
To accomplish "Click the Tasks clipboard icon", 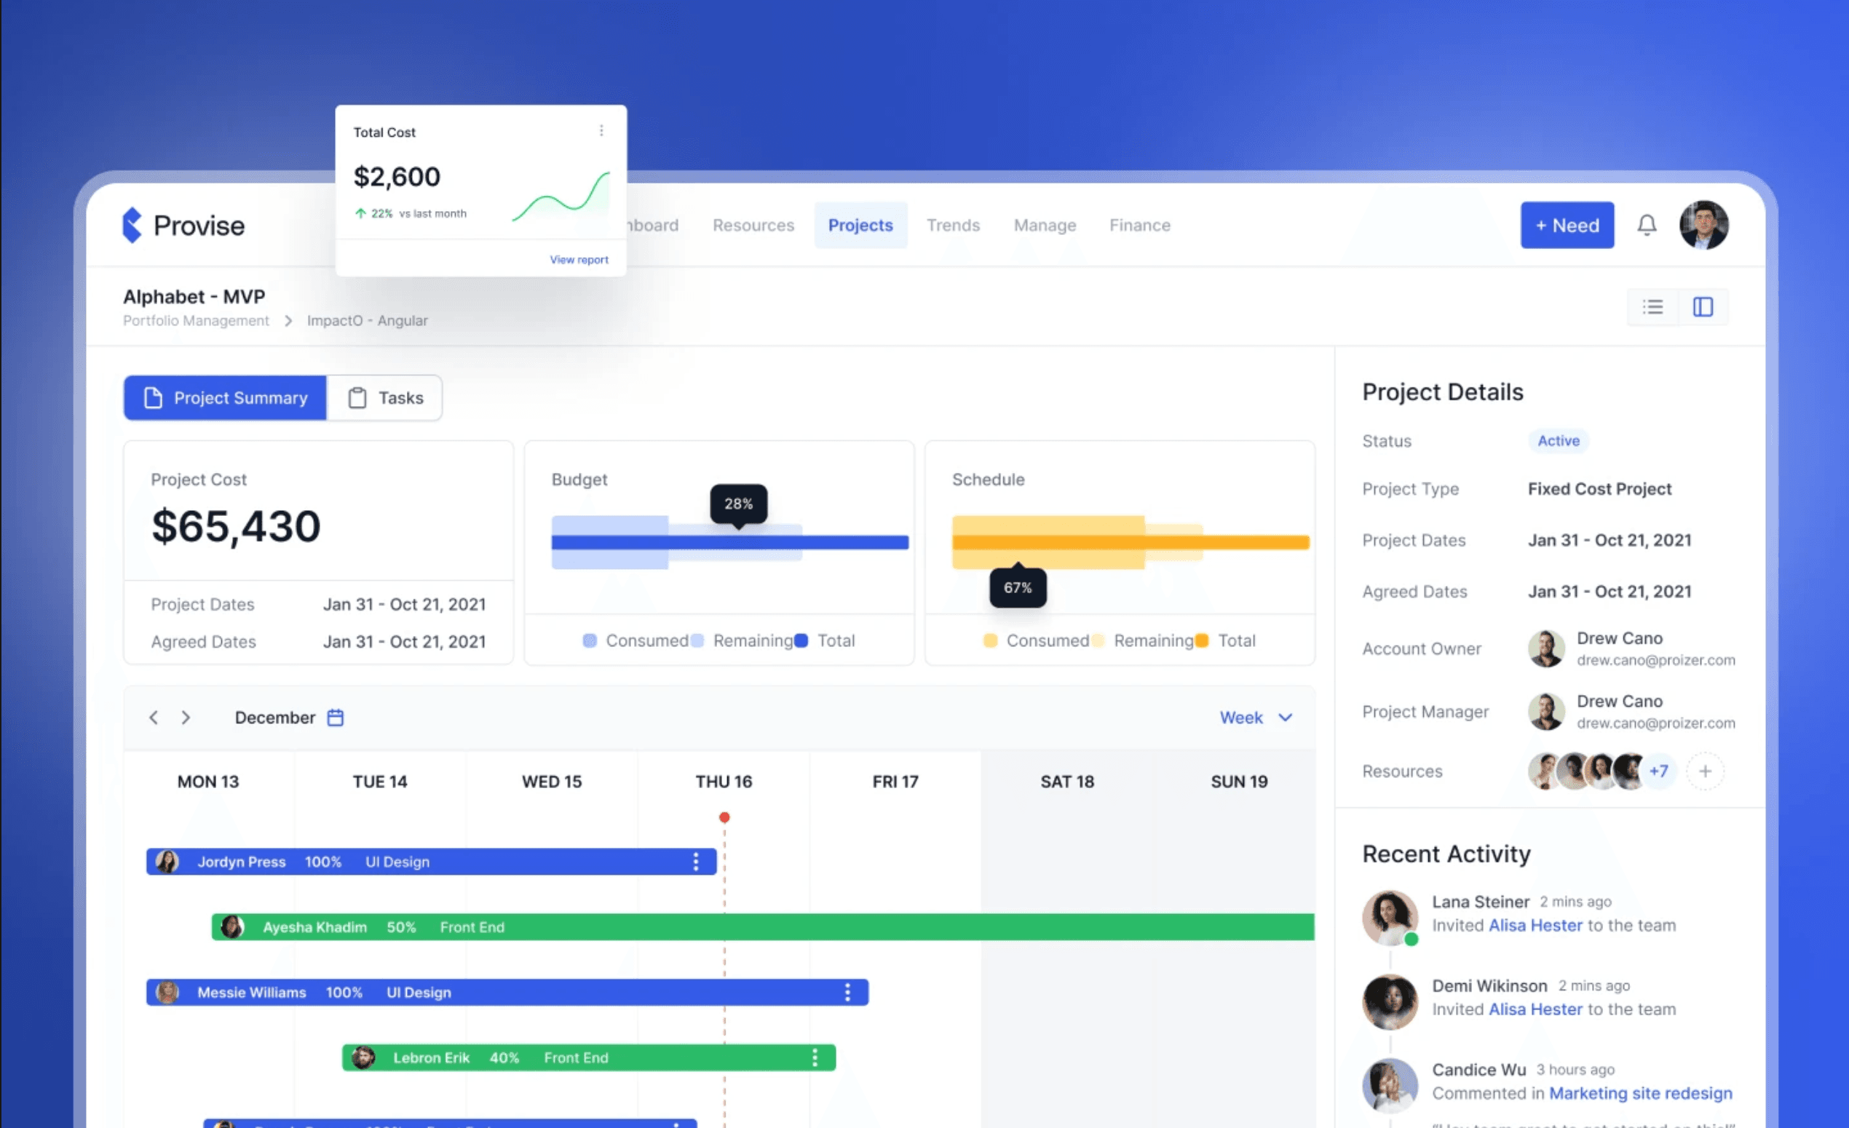I will (357, 397).
